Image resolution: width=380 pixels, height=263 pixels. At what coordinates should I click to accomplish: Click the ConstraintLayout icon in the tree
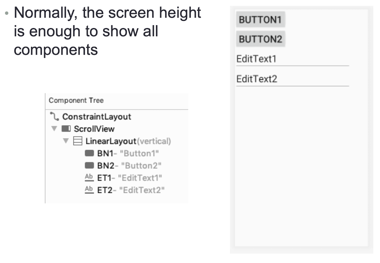click(x=54, y=116)
